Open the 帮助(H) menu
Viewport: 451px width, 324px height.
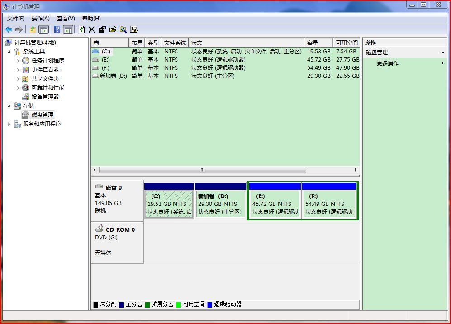tap(91, 19)
